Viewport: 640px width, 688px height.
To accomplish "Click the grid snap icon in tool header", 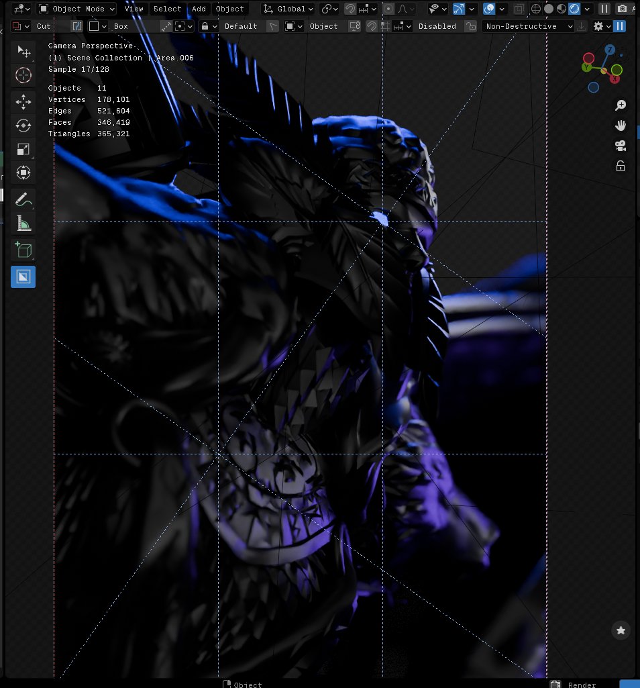I will click(385, 26).
